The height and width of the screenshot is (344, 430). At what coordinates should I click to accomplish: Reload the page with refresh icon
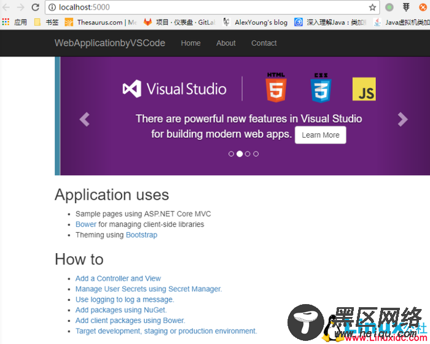pyautogui.click(x=36, y=7)
